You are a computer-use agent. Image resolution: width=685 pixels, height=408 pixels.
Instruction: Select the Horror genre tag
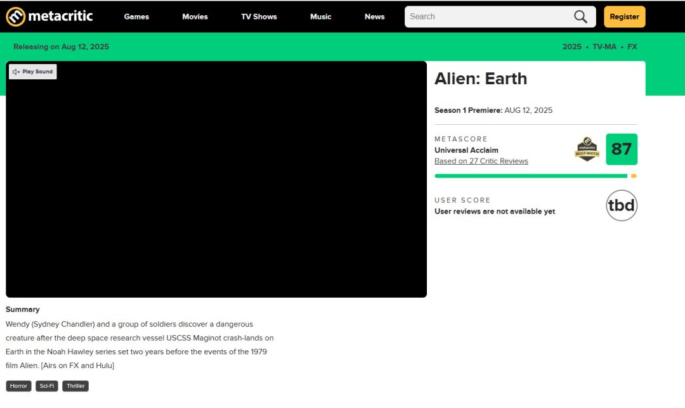point(18,386)
